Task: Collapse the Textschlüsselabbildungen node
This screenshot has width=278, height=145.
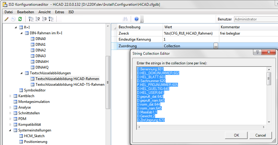Action: click(x=21, y=73)
